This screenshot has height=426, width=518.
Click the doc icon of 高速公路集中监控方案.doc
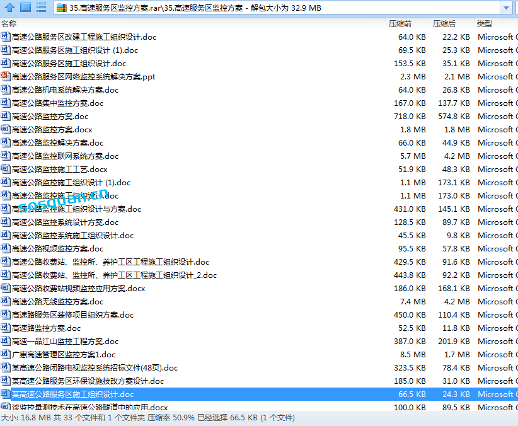pos(6,103)
